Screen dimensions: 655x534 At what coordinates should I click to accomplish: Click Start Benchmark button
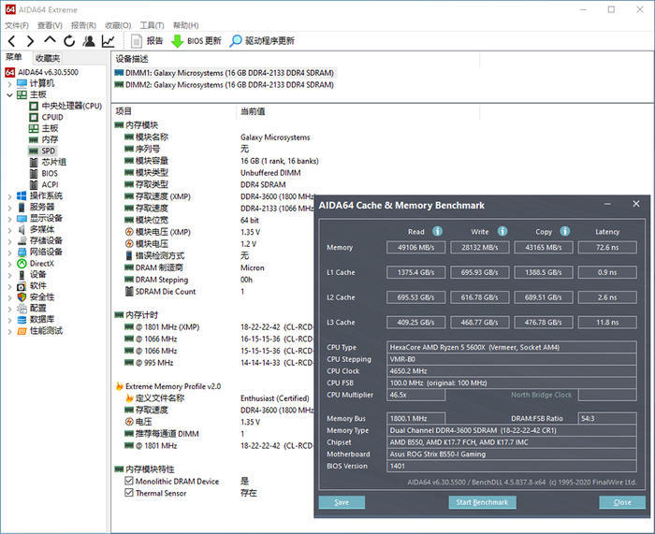pos(482,502)
